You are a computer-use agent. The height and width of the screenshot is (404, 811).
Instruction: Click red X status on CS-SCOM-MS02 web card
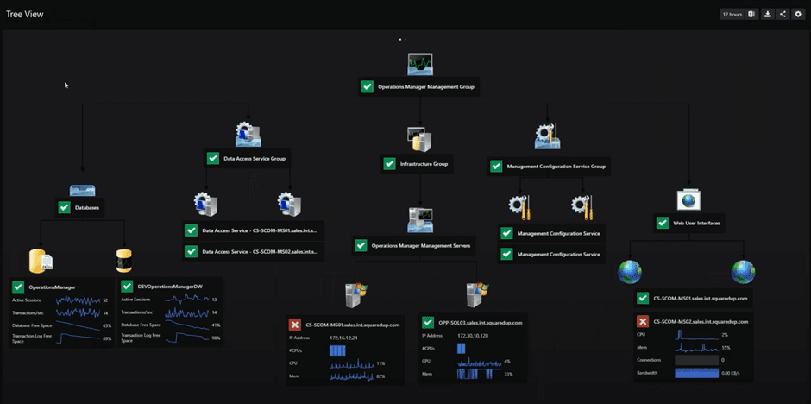coord(643,321)
